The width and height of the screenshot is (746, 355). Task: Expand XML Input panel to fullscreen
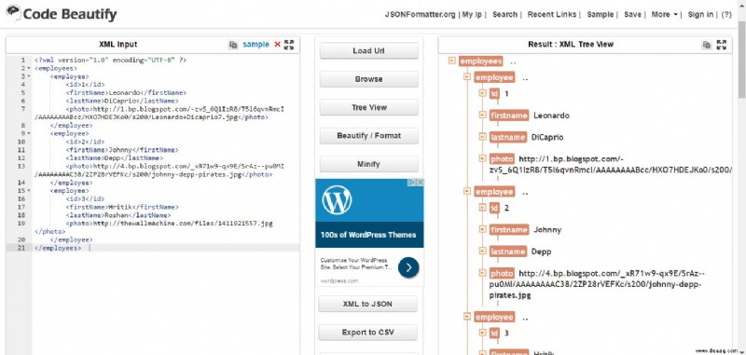(289, 45)
